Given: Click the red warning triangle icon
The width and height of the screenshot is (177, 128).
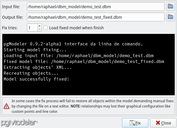Looking at the screenshot, I should coord(6,106).
